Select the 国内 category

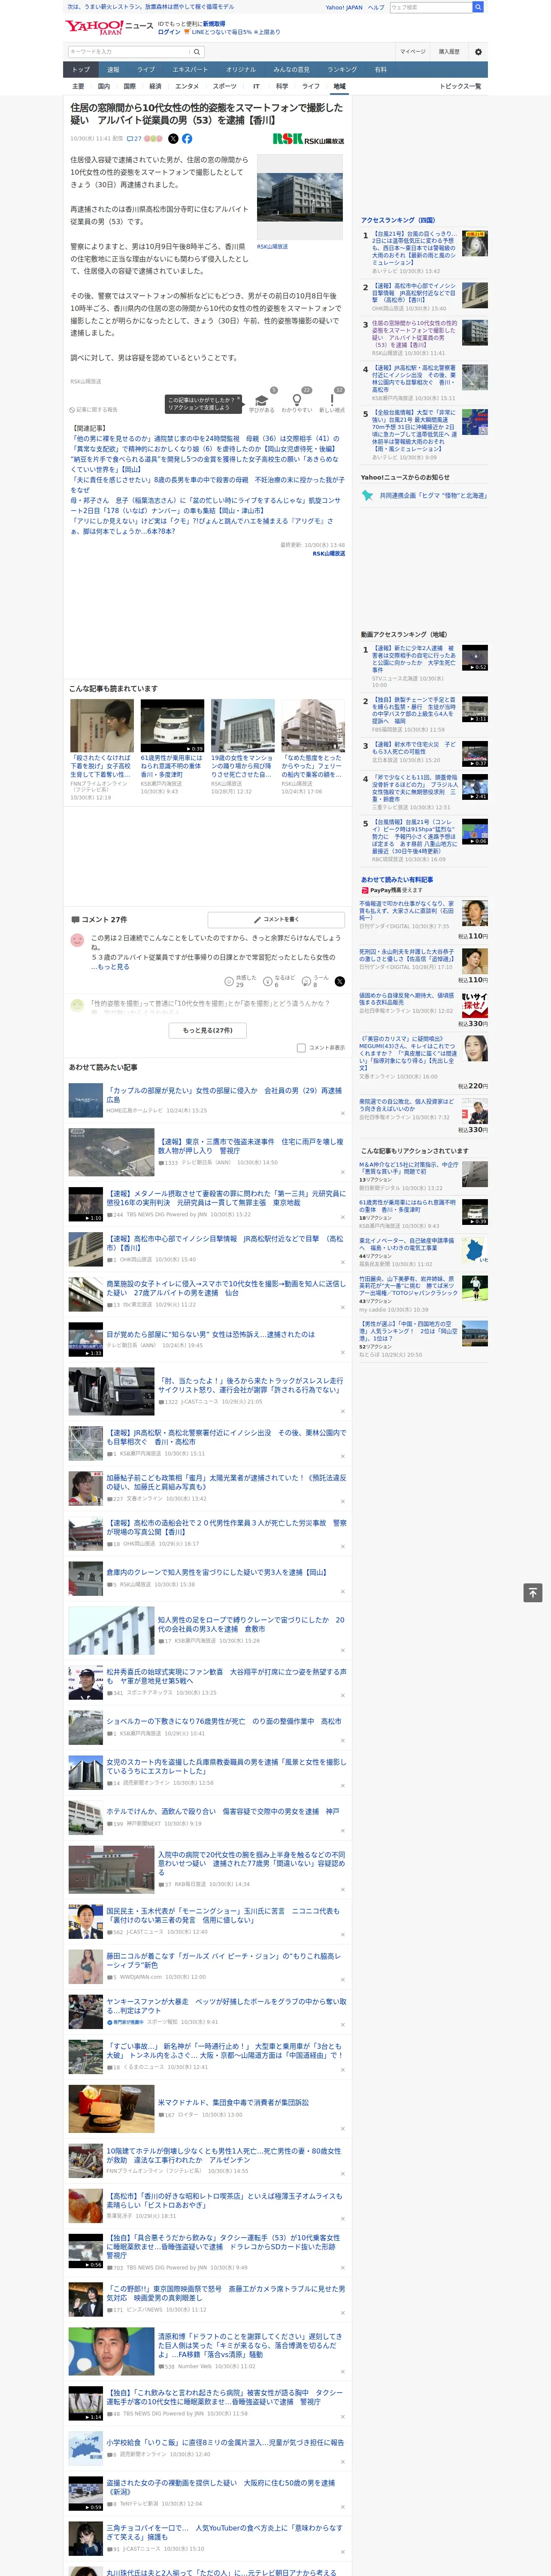click(104, 86)
